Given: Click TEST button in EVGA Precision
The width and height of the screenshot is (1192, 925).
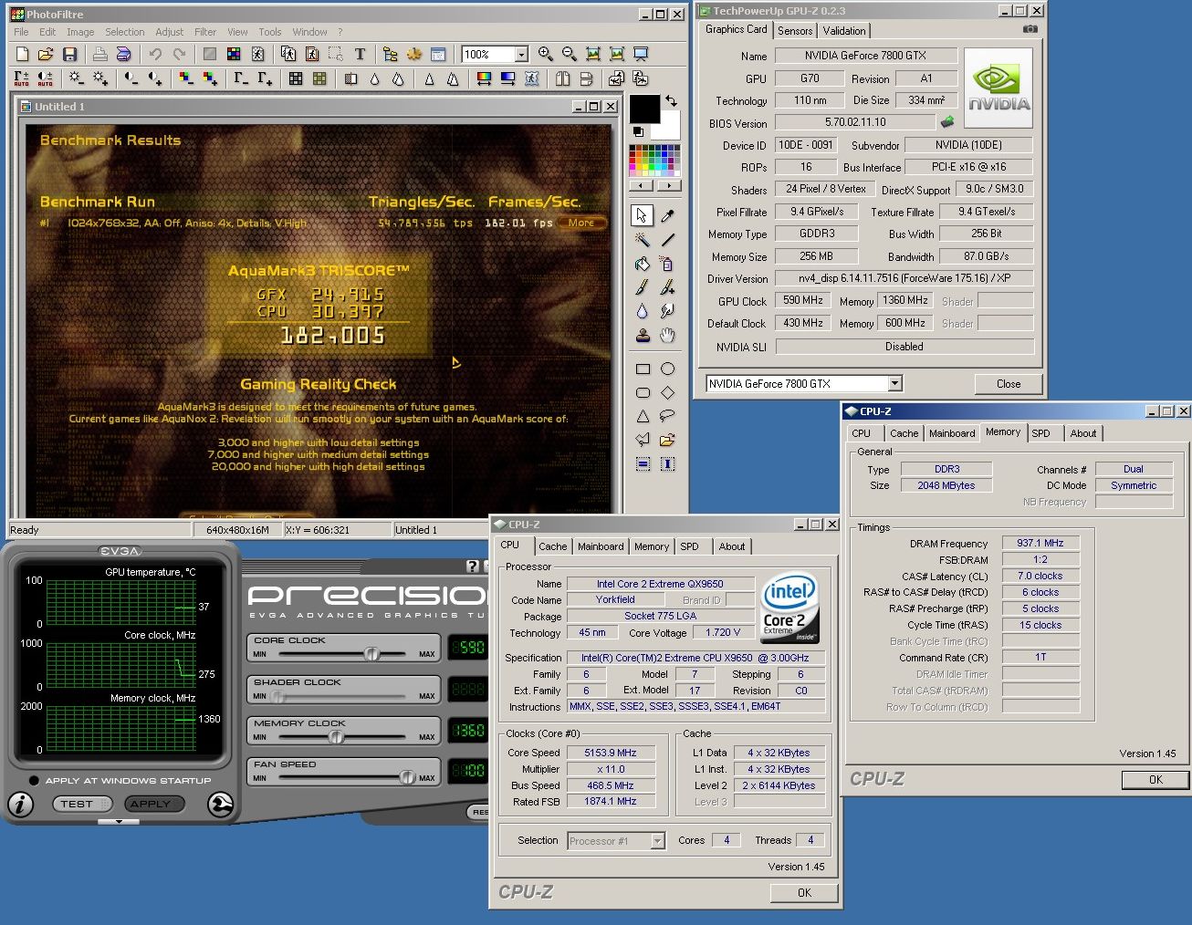Looking at the screenshot, I should (x=83, y=804).
